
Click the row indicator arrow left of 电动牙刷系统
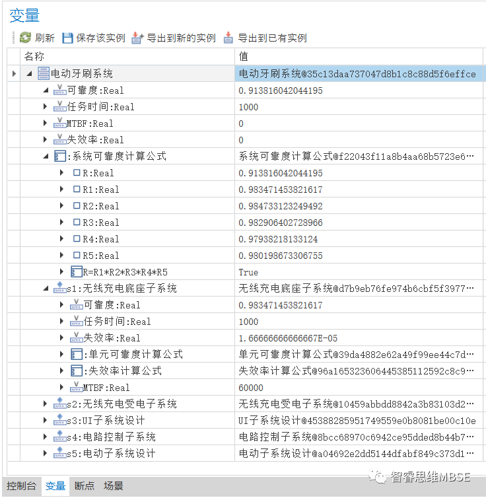(x=14, y=74)
